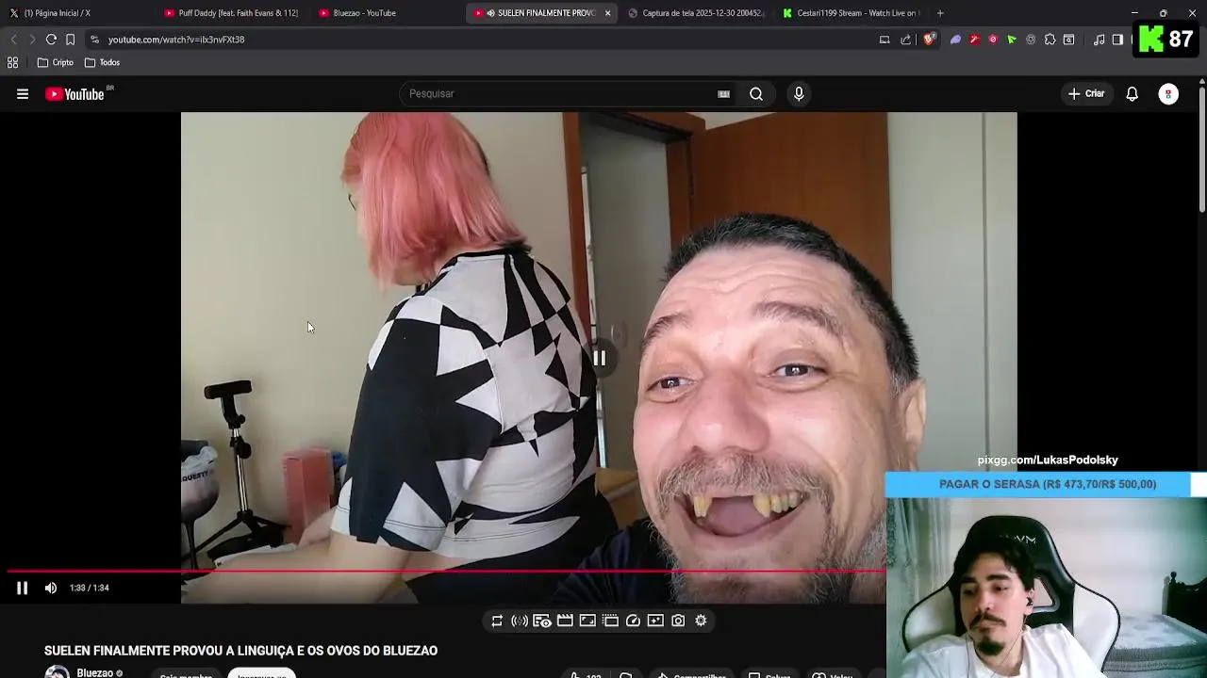Open the account avatar menu
The image size is (1207, 678).
(1168, 94)
